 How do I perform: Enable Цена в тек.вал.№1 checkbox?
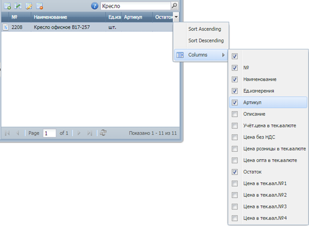click(x=234, y=184)
